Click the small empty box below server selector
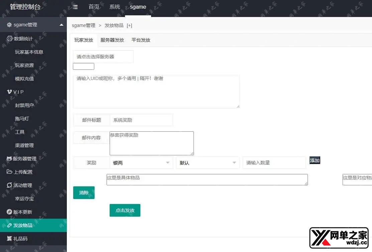Screen dimensions: 372x252 [84, 66]
